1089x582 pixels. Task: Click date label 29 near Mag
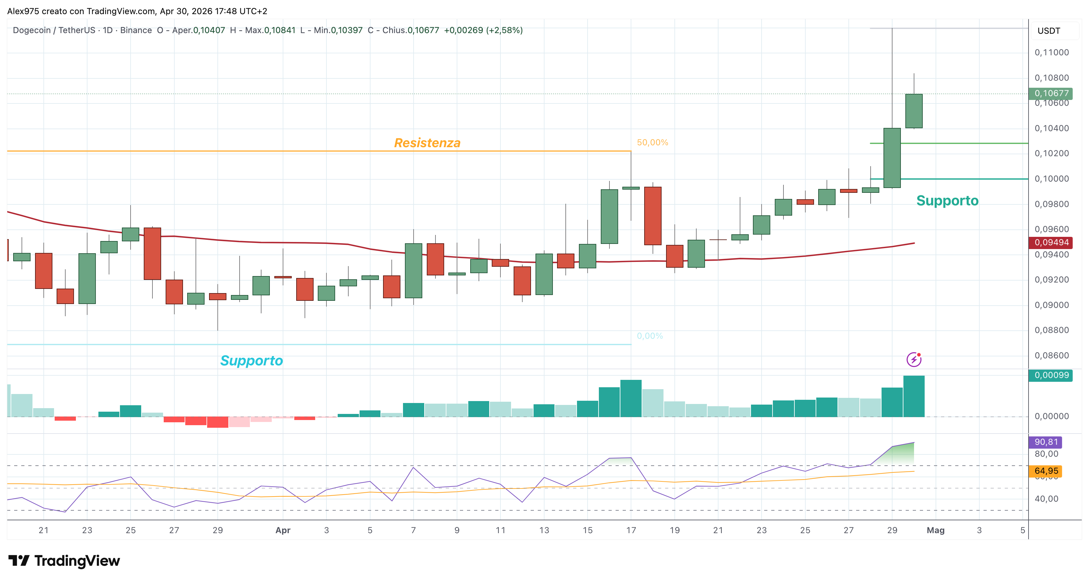coord(892,531)
